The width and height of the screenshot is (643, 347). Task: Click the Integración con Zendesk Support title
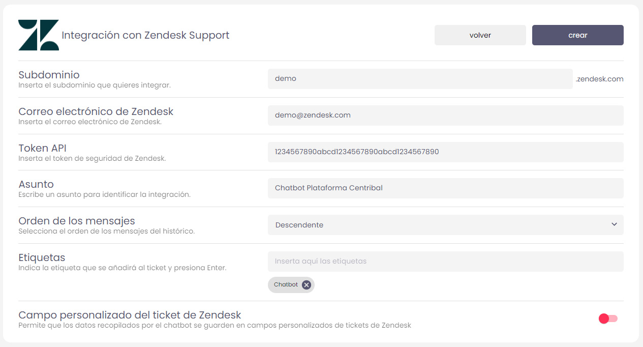[x=145, y=35]
